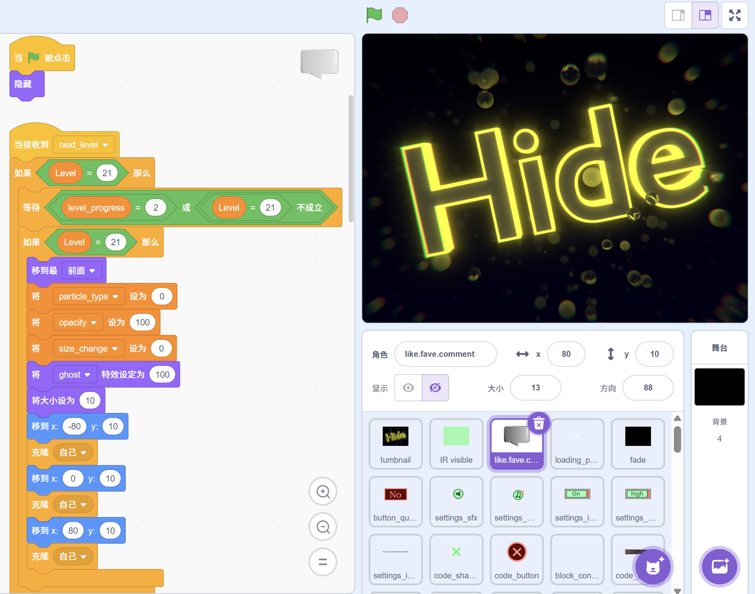Enter full screen stage mode
The height and width of the screenshot is (594, 755).
coord(735,15)
